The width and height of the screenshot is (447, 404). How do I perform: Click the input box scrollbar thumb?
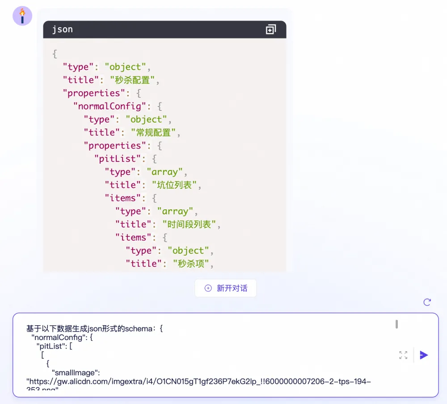(x=396, y=324)
